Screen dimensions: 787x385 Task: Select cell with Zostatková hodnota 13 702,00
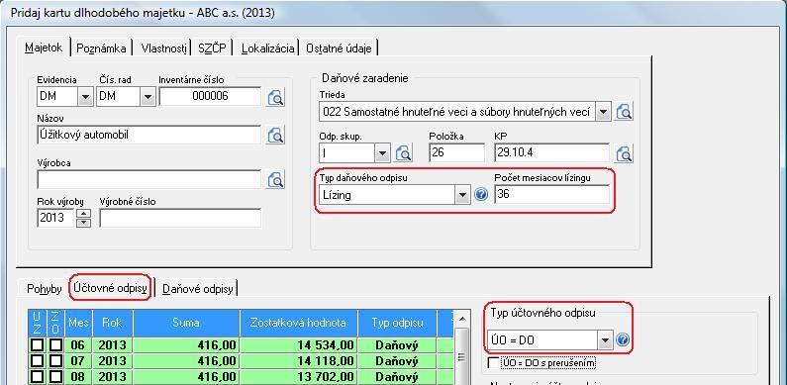click(x=299, y=377)
